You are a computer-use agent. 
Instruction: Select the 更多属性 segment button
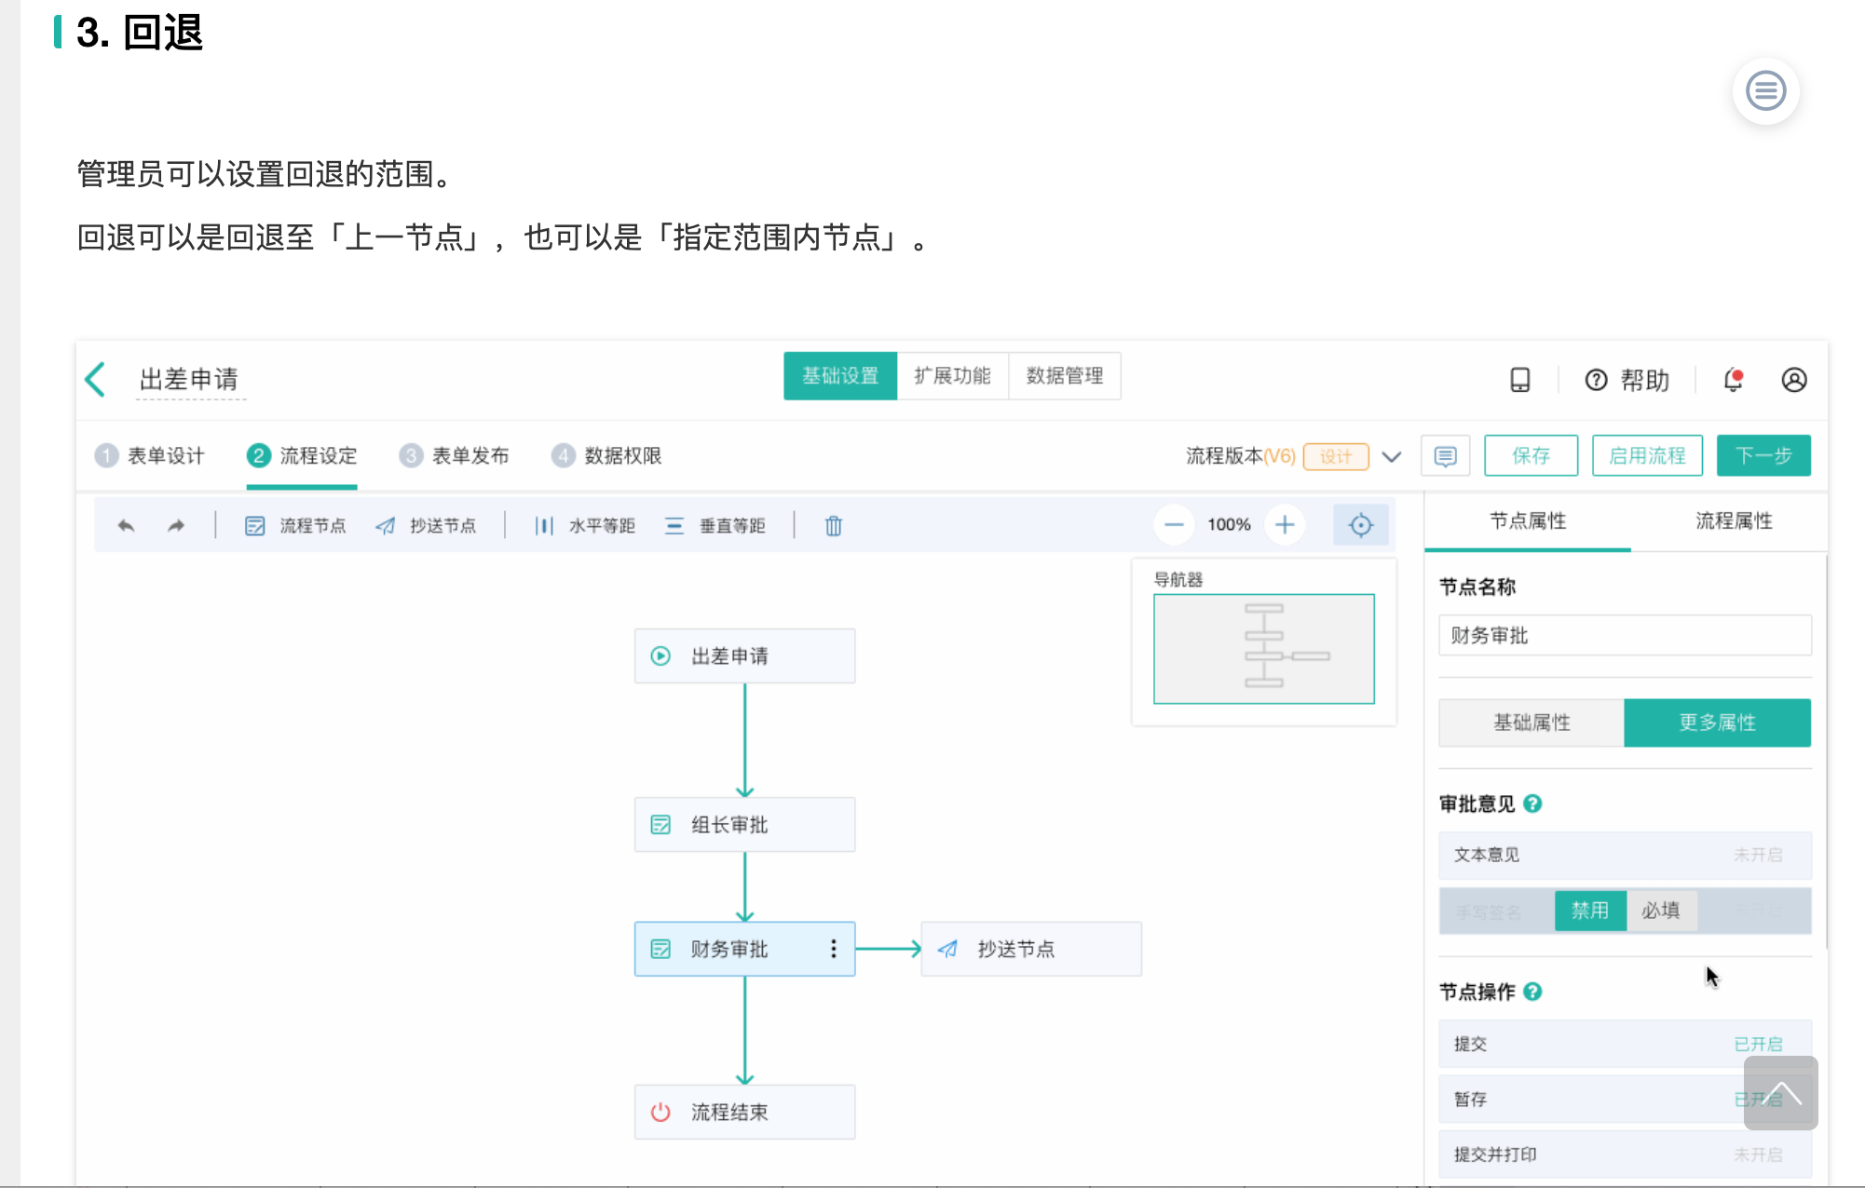[x=1717, y=722]
